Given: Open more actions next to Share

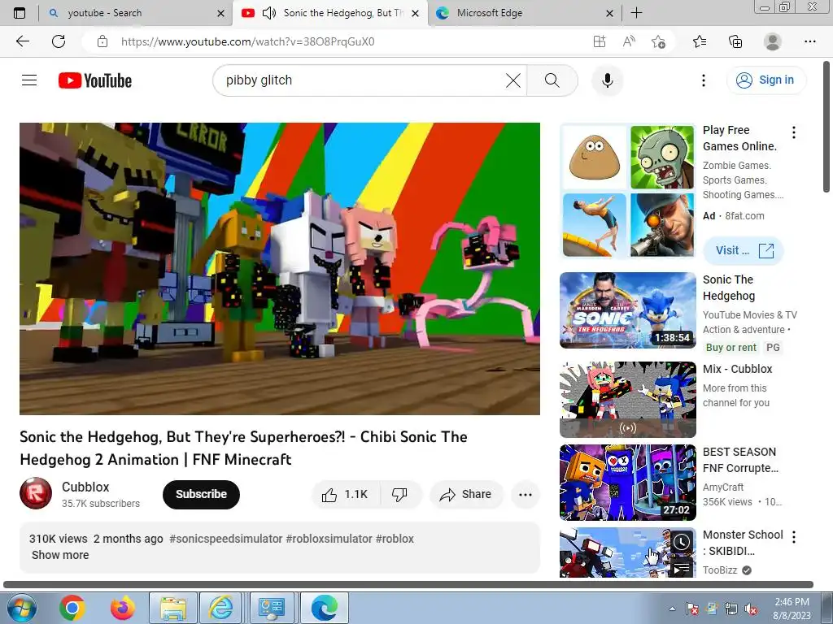Looking at the screenshot, I should pos(526,495).
